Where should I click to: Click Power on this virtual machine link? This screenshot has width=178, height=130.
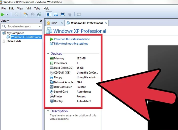(x=72, y=39)
